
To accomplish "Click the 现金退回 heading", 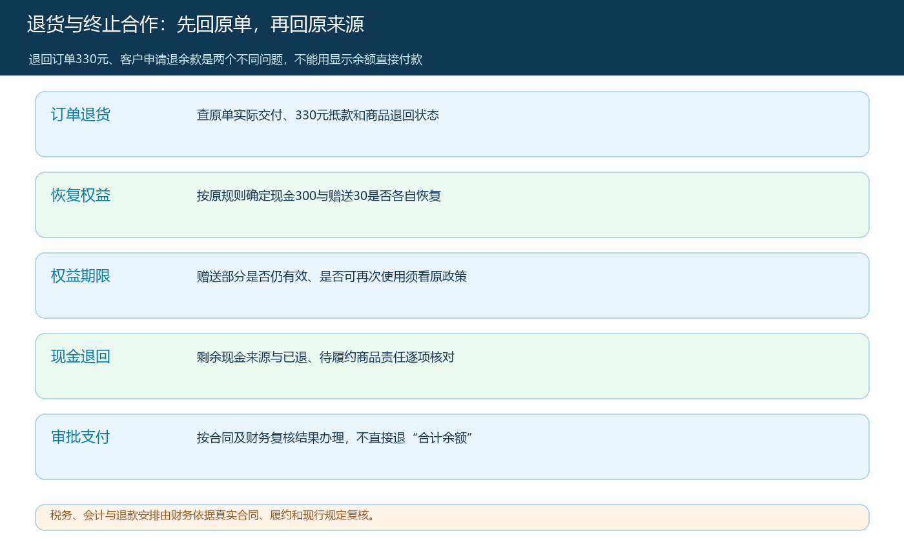I will coord(81,357).
